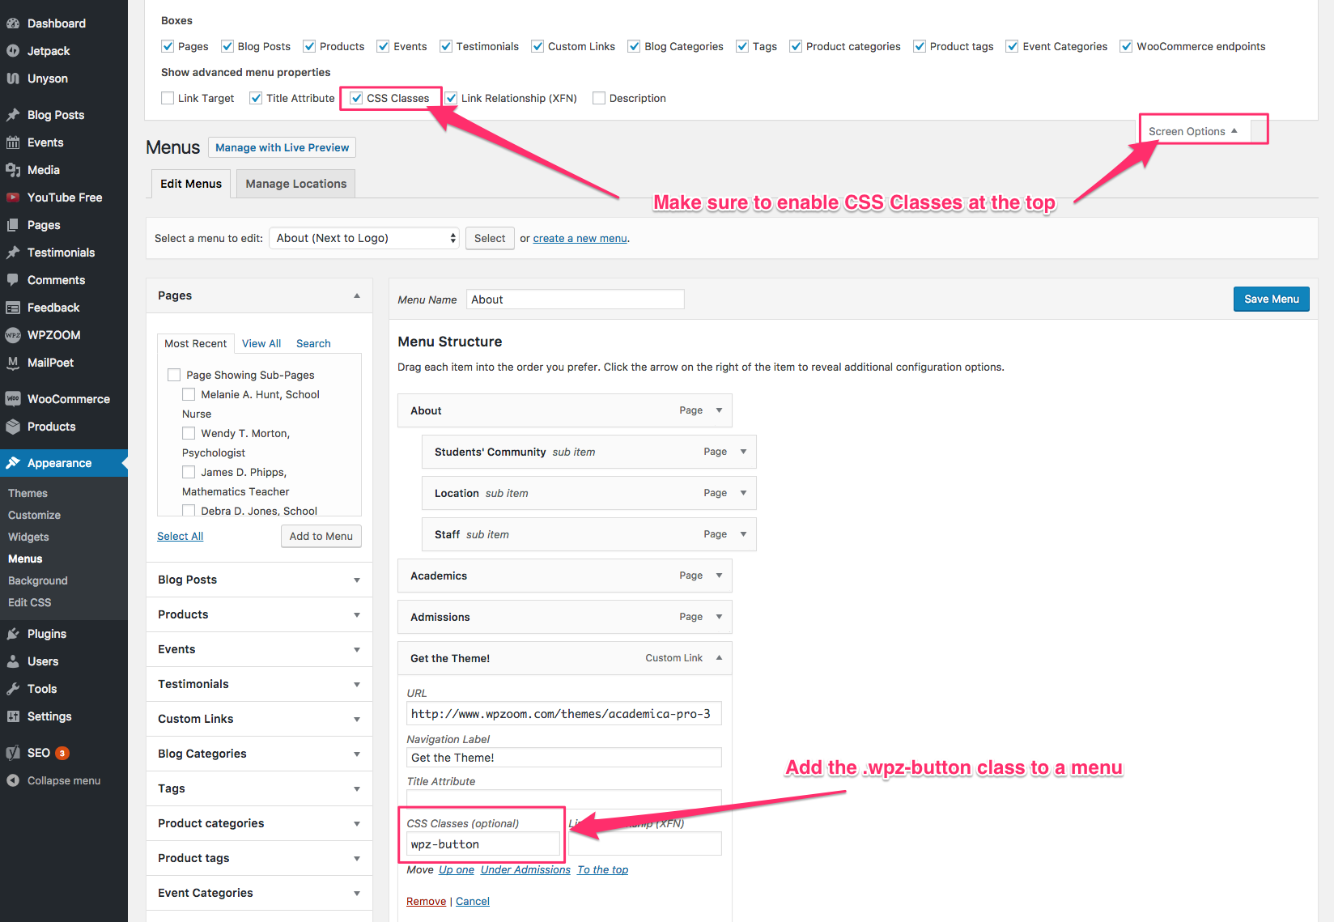Switch to the Manage Locations tab
Image resolution: width=1334 pixels, height=922 pixels.
295,184
